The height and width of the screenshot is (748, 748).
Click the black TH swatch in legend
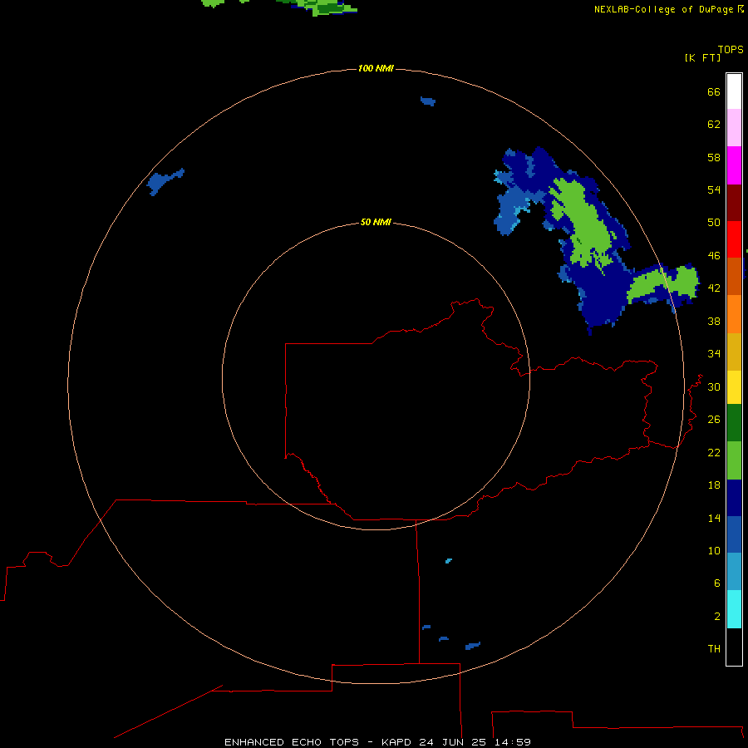(x=734, y=647)
